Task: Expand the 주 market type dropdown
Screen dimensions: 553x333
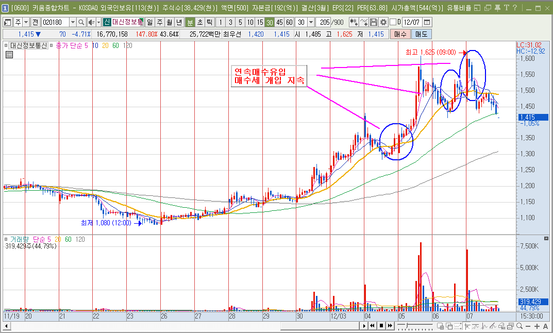Action: (25, 22)
